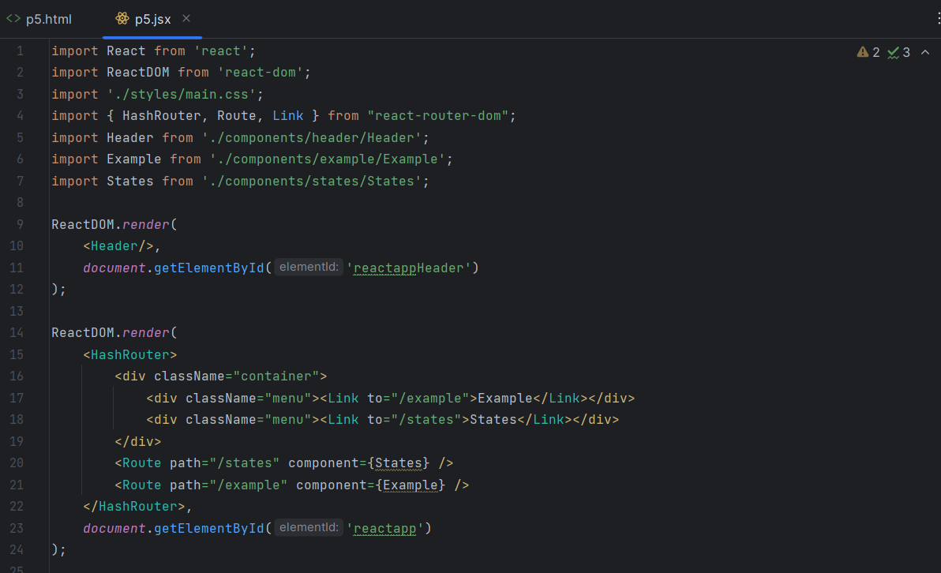This screenshot has width=941, height=573.
Task: Click line number 20 in the gutter
Action: tap(17, 463)
